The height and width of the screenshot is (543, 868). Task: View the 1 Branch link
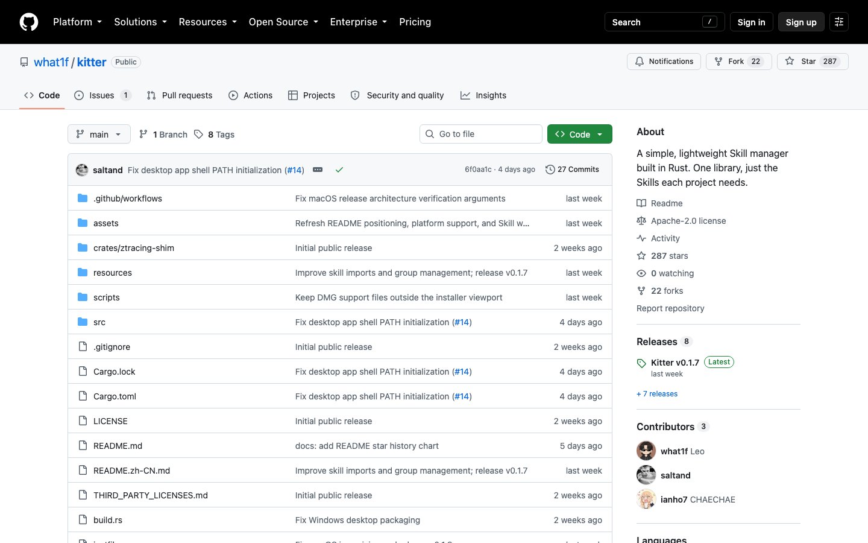pyautogui.click(x=163, y=135)
